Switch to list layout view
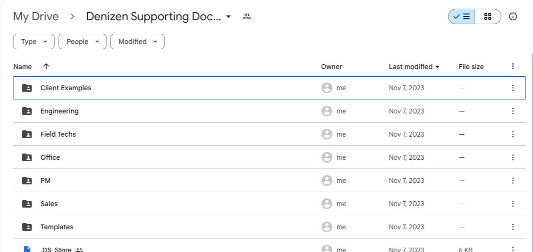 [462, 16]
